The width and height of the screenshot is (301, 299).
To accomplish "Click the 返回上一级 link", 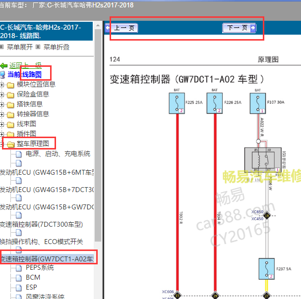I will click(x=25, y=65).
